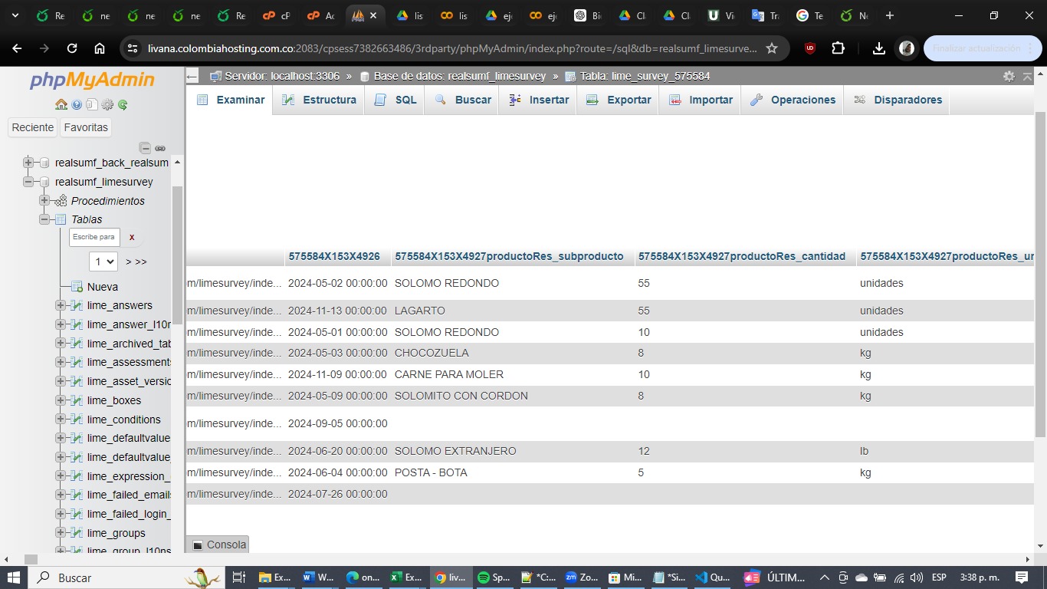Open the Exportar tab
Screen dimensions: 1047x589
pyautogui.click(x=618, y=100)
